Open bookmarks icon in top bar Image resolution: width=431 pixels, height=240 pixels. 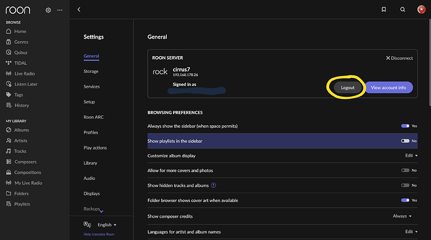coord(384,9)
